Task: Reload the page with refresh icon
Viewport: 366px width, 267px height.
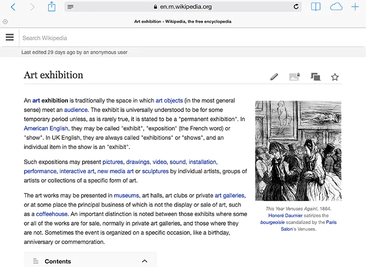Action: (x=296, y=6)
